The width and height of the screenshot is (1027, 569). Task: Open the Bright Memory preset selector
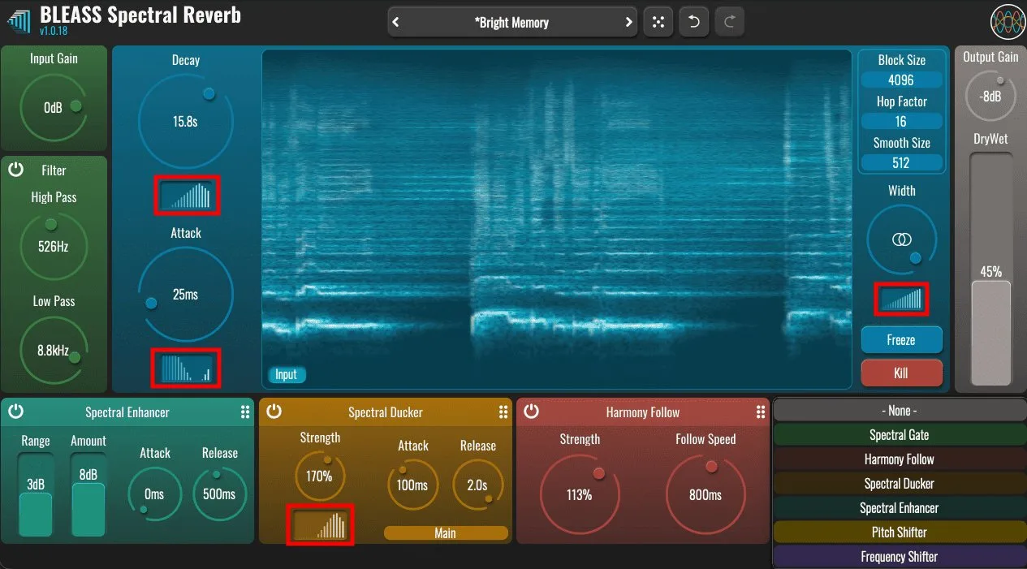[512, 23]
